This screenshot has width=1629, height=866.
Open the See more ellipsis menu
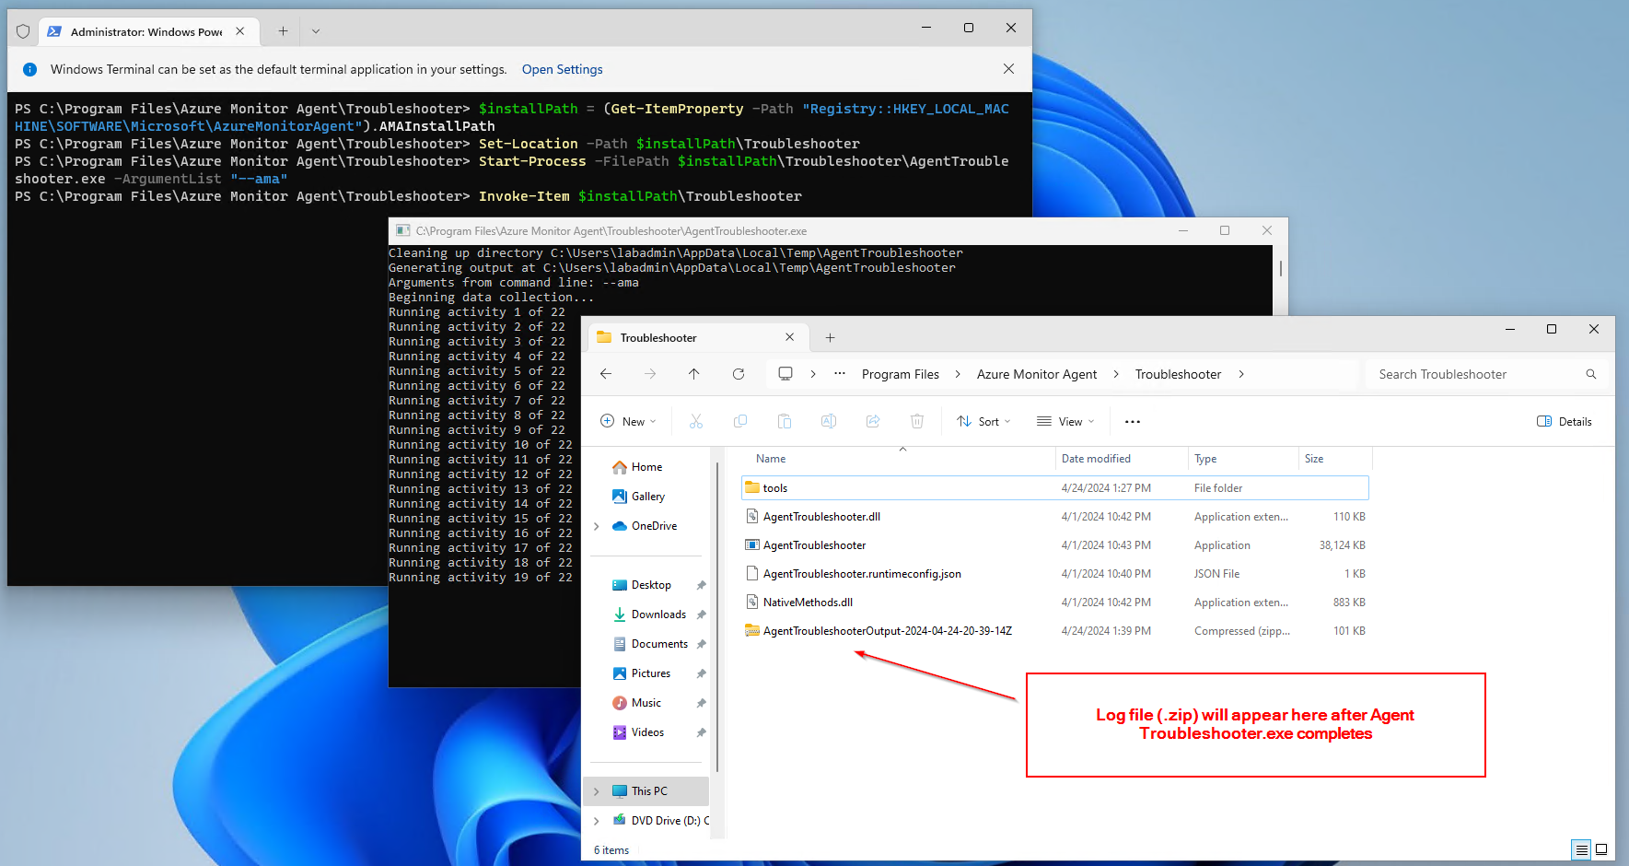(x=1132, y=422)
